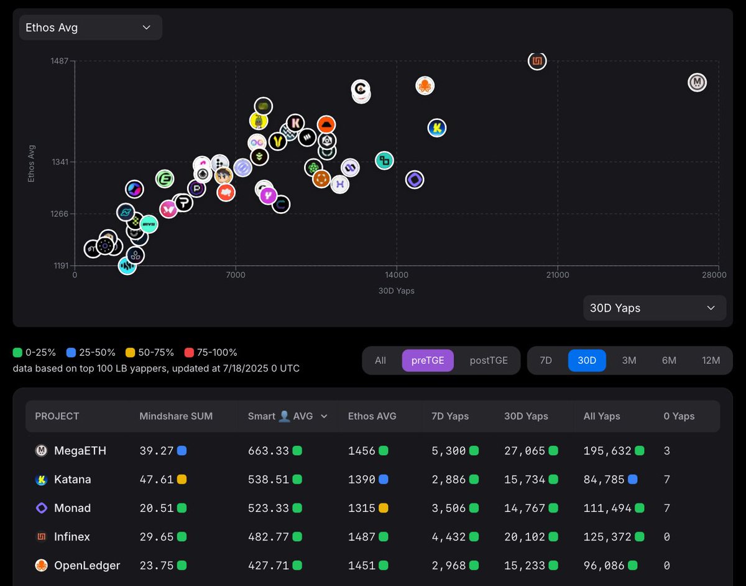The image size is (746, 586).
Task: Choose the 7D time range
Action: coord(546,361)
